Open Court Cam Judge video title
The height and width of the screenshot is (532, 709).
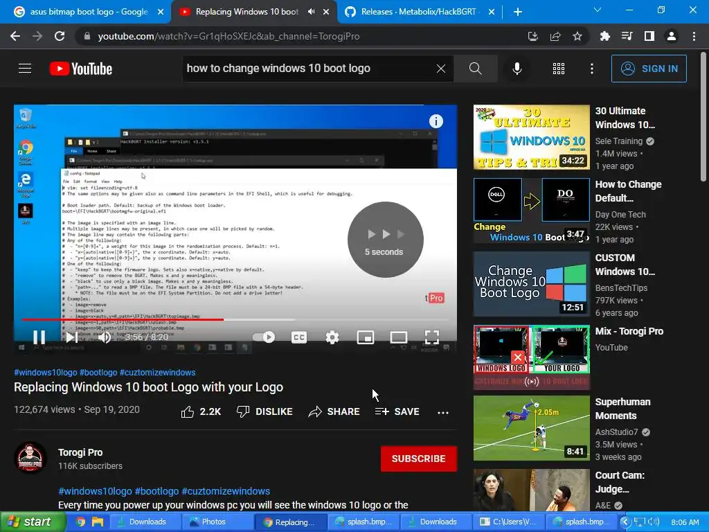[620, 482]
